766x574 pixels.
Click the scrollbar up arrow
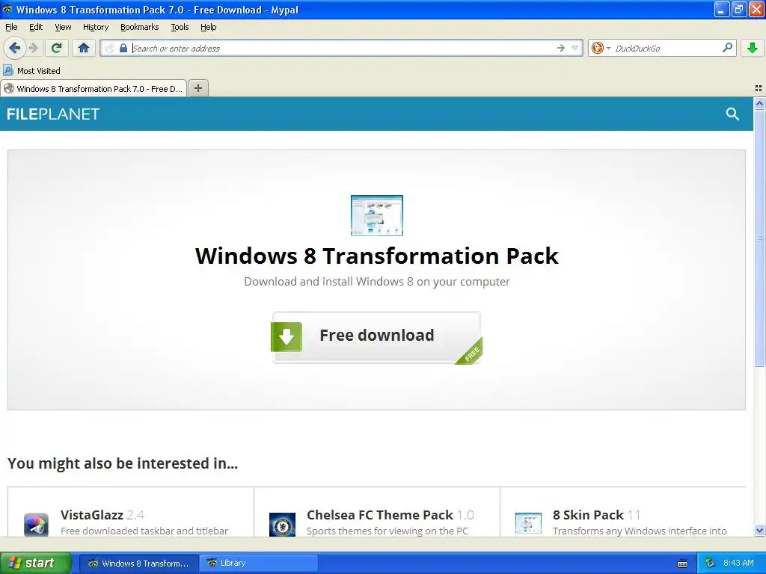759,103
